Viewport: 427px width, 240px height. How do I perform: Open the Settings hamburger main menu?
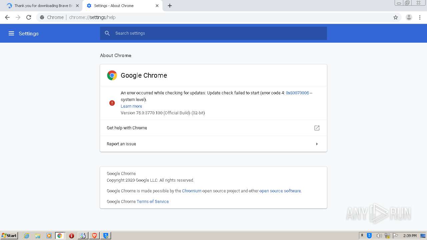[11, 33]
